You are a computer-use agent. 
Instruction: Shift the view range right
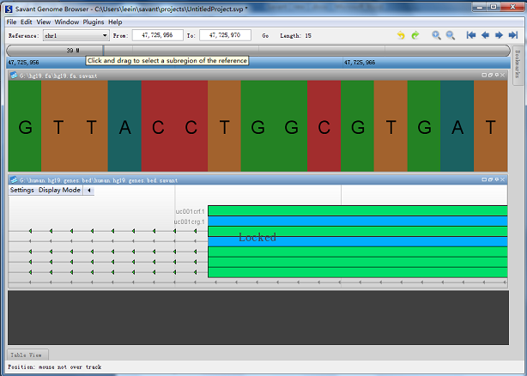pyautogui.click(x=499, y=35)
